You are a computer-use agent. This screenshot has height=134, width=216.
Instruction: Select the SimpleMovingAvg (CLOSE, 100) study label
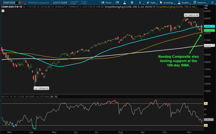pyautogui.click(x=176, y=7)
